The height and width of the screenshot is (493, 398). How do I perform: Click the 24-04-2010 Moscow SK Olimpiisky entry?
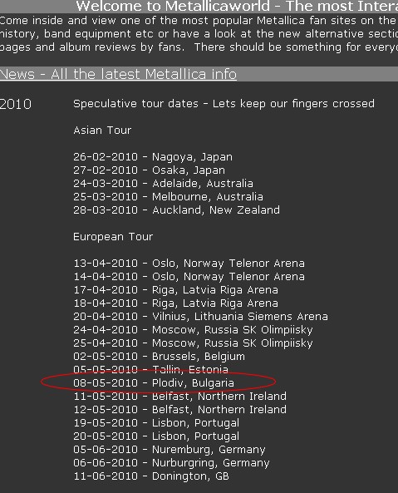coord(193,329)
